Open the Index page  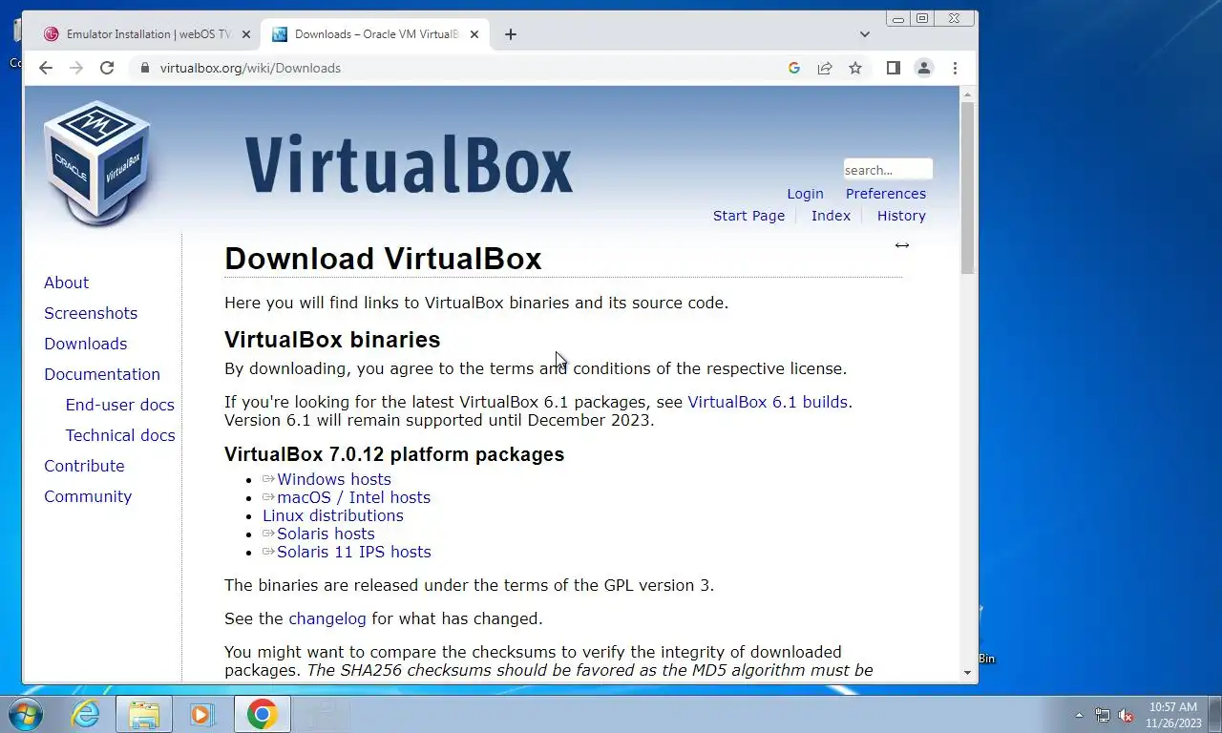[831, 216]
